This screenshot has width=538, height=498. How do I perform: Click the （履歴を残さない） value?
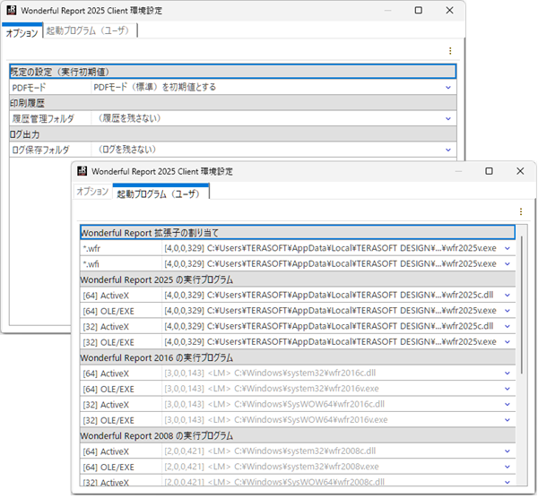pyautogui.click(x=129, y=118)
